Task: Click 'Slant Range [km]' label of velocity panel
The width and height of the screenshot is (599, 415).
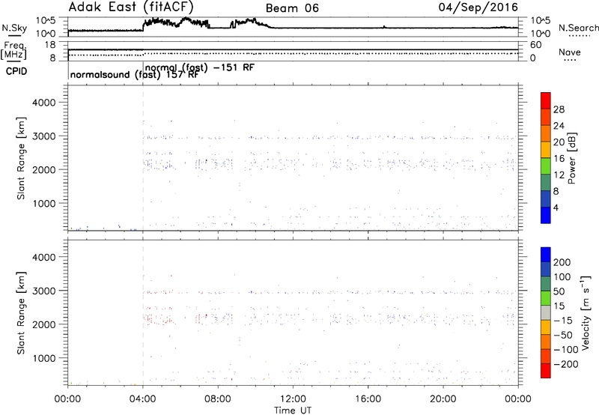Action: pos(21,313)
